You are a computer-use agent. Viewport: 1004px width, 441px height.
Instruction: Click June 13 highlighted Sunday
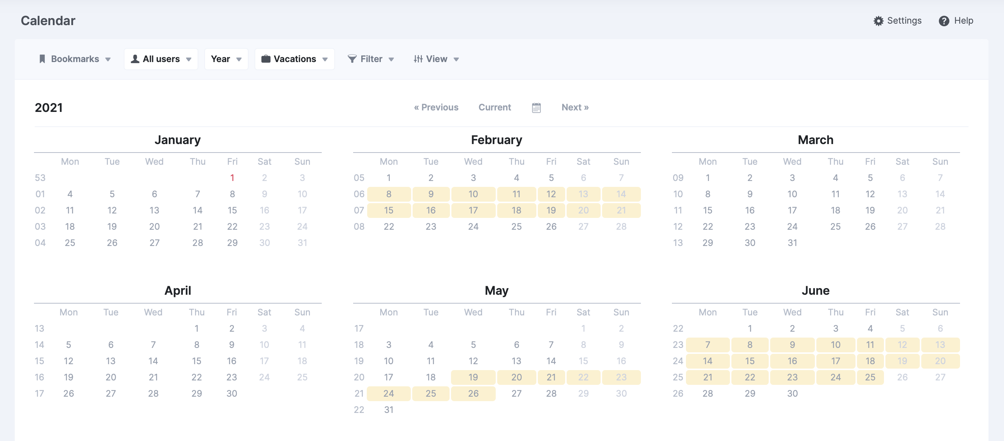pos(940,345)
